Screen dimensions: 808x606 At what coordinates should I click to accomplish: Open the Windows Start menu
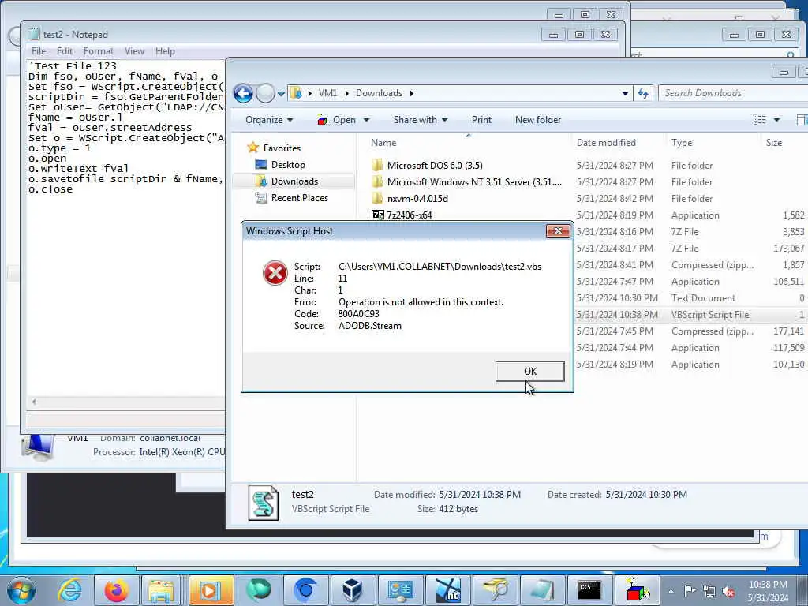(x=21, y=590)
